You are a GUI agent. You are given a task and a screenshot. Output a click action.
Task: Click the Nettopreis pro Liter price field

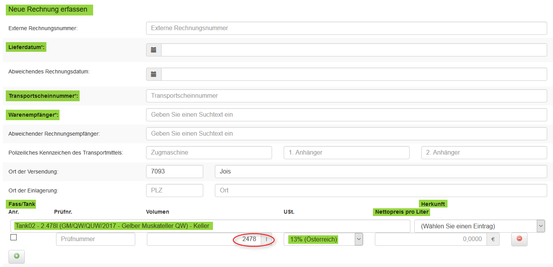[x=430, y=239]
